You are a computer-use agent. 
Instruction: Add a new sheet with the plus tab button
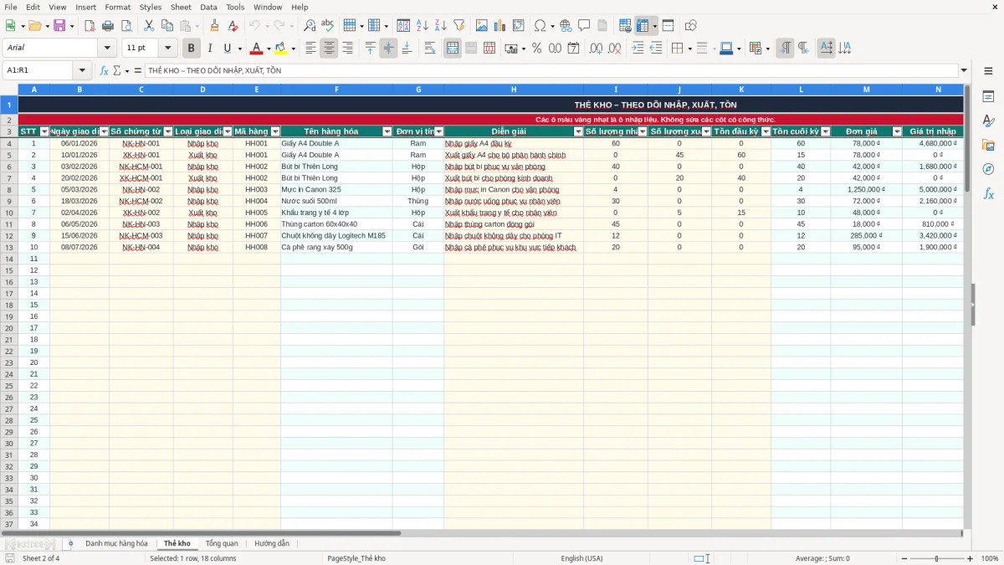(x=70, y=544)
